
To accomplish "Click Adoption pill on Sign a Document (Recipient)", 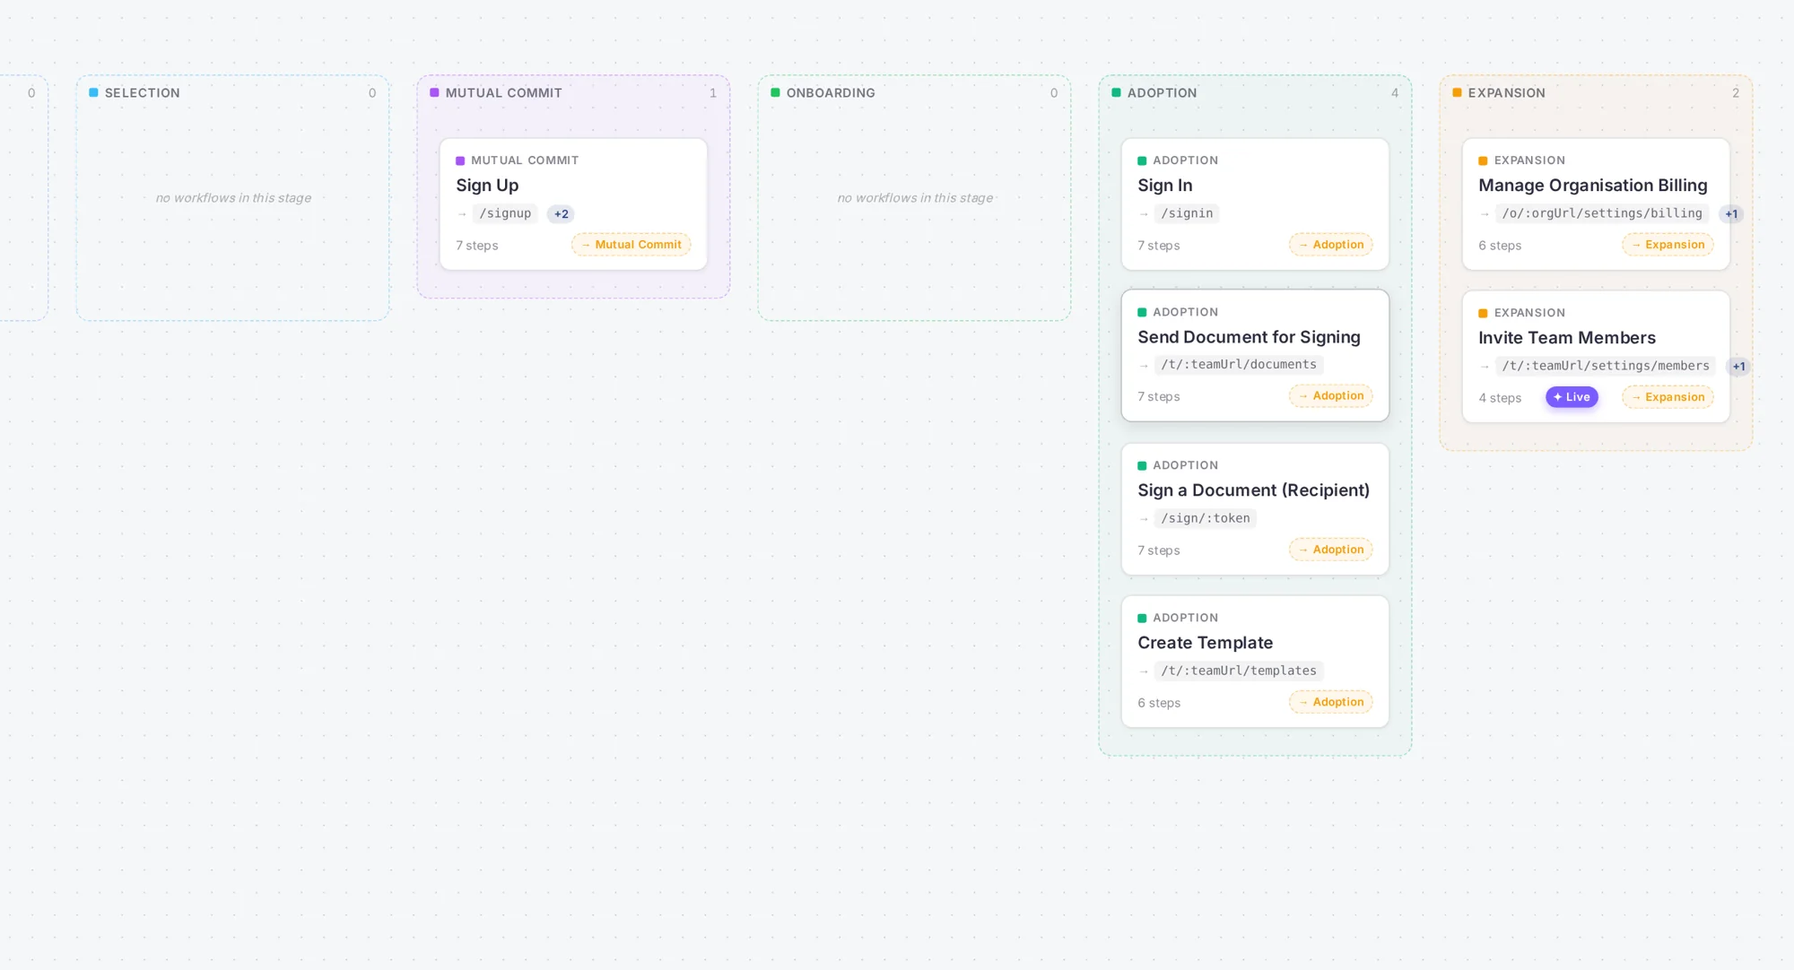I will [x=1331, y=550].
